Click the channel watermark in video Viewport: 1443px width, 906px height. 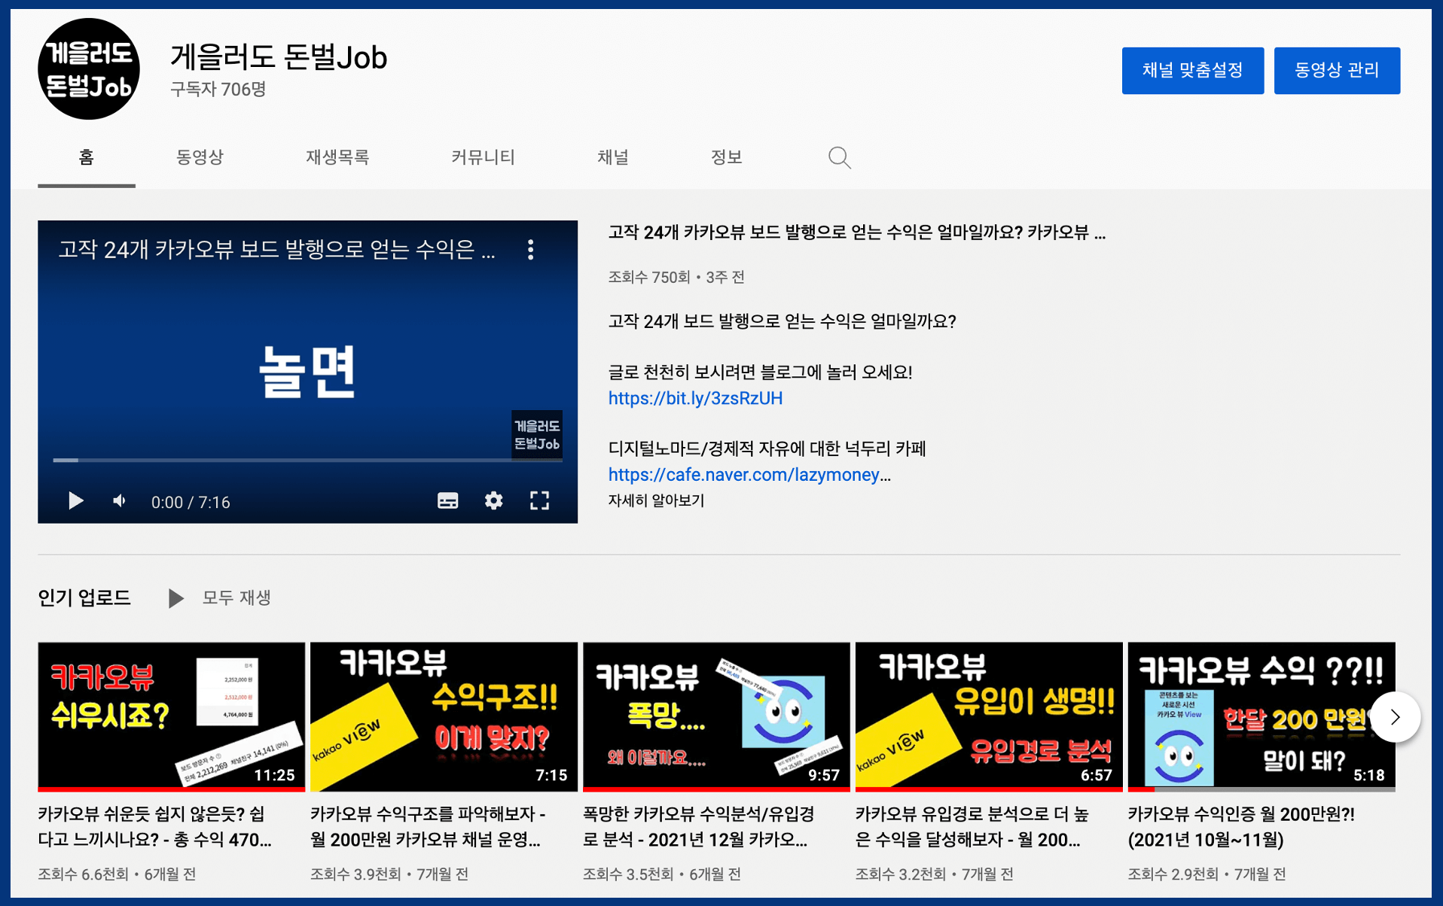point(536,435)
